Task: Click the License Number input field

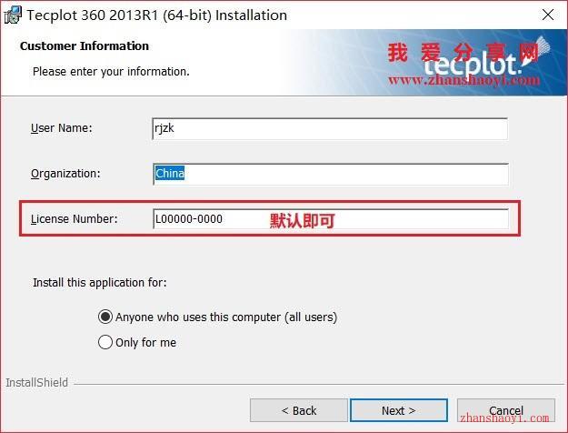Action: click(x=331, y=219)
